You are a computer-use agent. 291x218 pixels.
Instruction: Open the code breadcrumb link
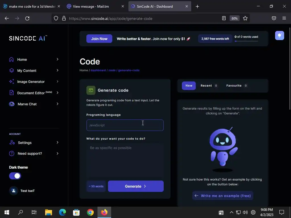(x=112, y=70)
